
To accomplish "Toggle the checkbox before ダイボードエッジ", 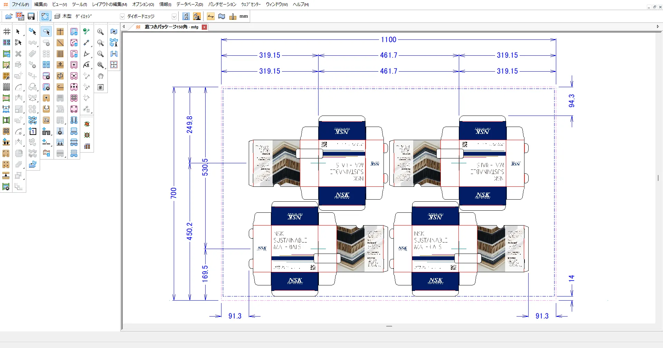I will tap(122, 16).
